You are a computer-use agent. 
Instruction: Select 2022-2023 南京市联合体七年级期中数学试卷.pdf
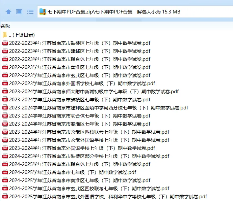[80, 59]
